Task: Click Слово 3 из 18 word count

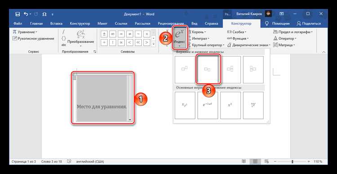Action: [x=51, y=161]
